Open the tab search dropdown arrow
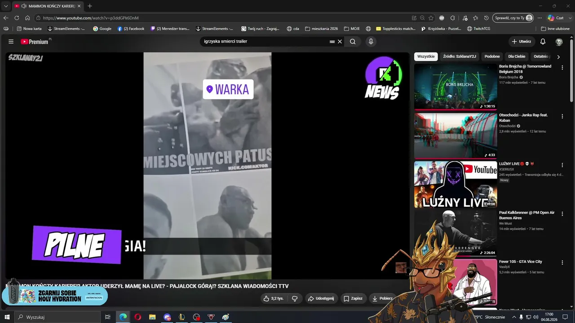This screenshot has height=323, width=575. [6, 6]
